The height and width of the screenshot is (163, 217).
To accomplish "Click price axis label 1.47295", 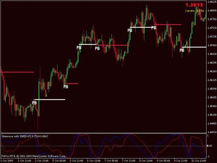I will click(x=212, y=37).
